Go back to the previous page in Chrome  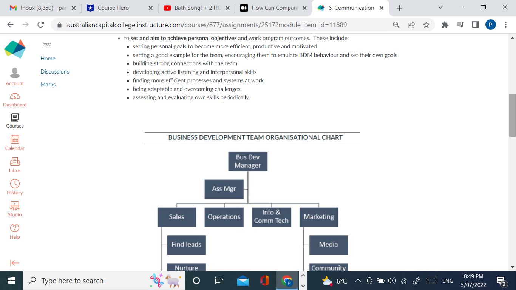click(11, 25)
